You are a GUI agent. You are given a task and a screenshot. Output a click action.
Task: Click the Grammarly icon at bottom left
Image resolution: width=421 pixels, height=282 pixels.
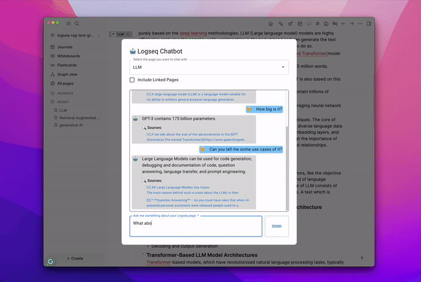[50, 262]
